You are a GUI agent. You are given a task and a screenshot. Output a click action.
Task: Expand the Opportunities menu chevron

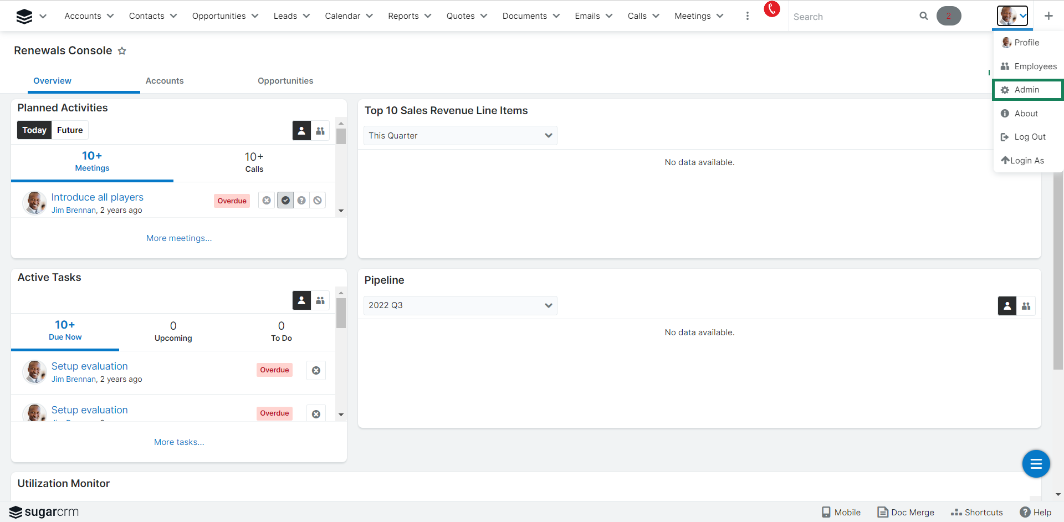coord(255,16)
